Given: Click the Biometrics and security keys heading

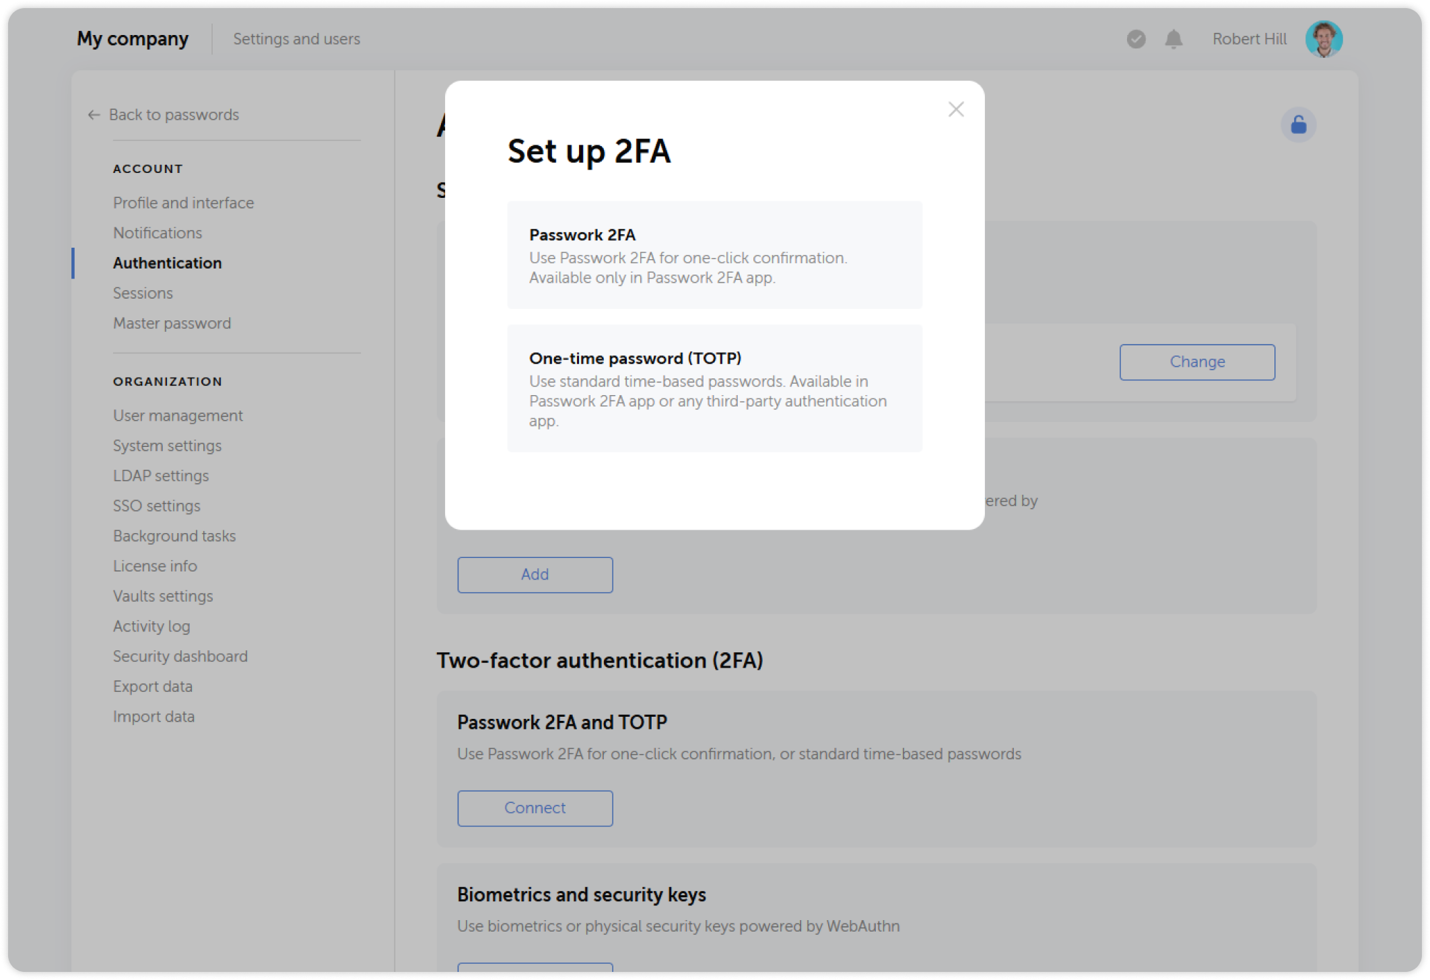Looking at the screenshot, I should point(581,895).
